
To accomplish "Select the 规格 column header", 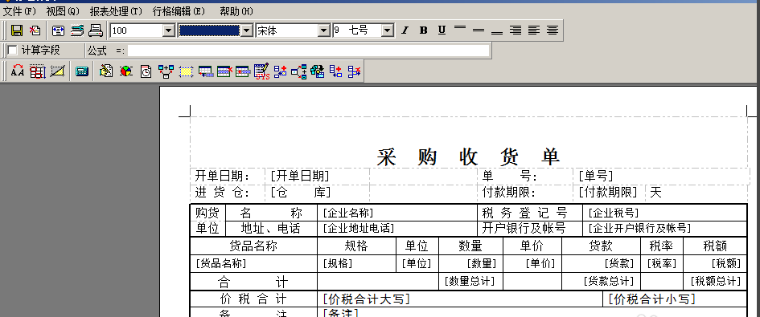I will click(x=356, y=246).
